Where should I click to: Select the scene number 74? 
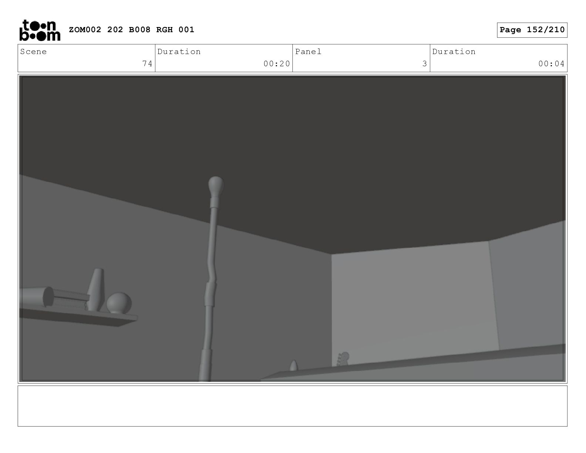[x=147, y=64]
